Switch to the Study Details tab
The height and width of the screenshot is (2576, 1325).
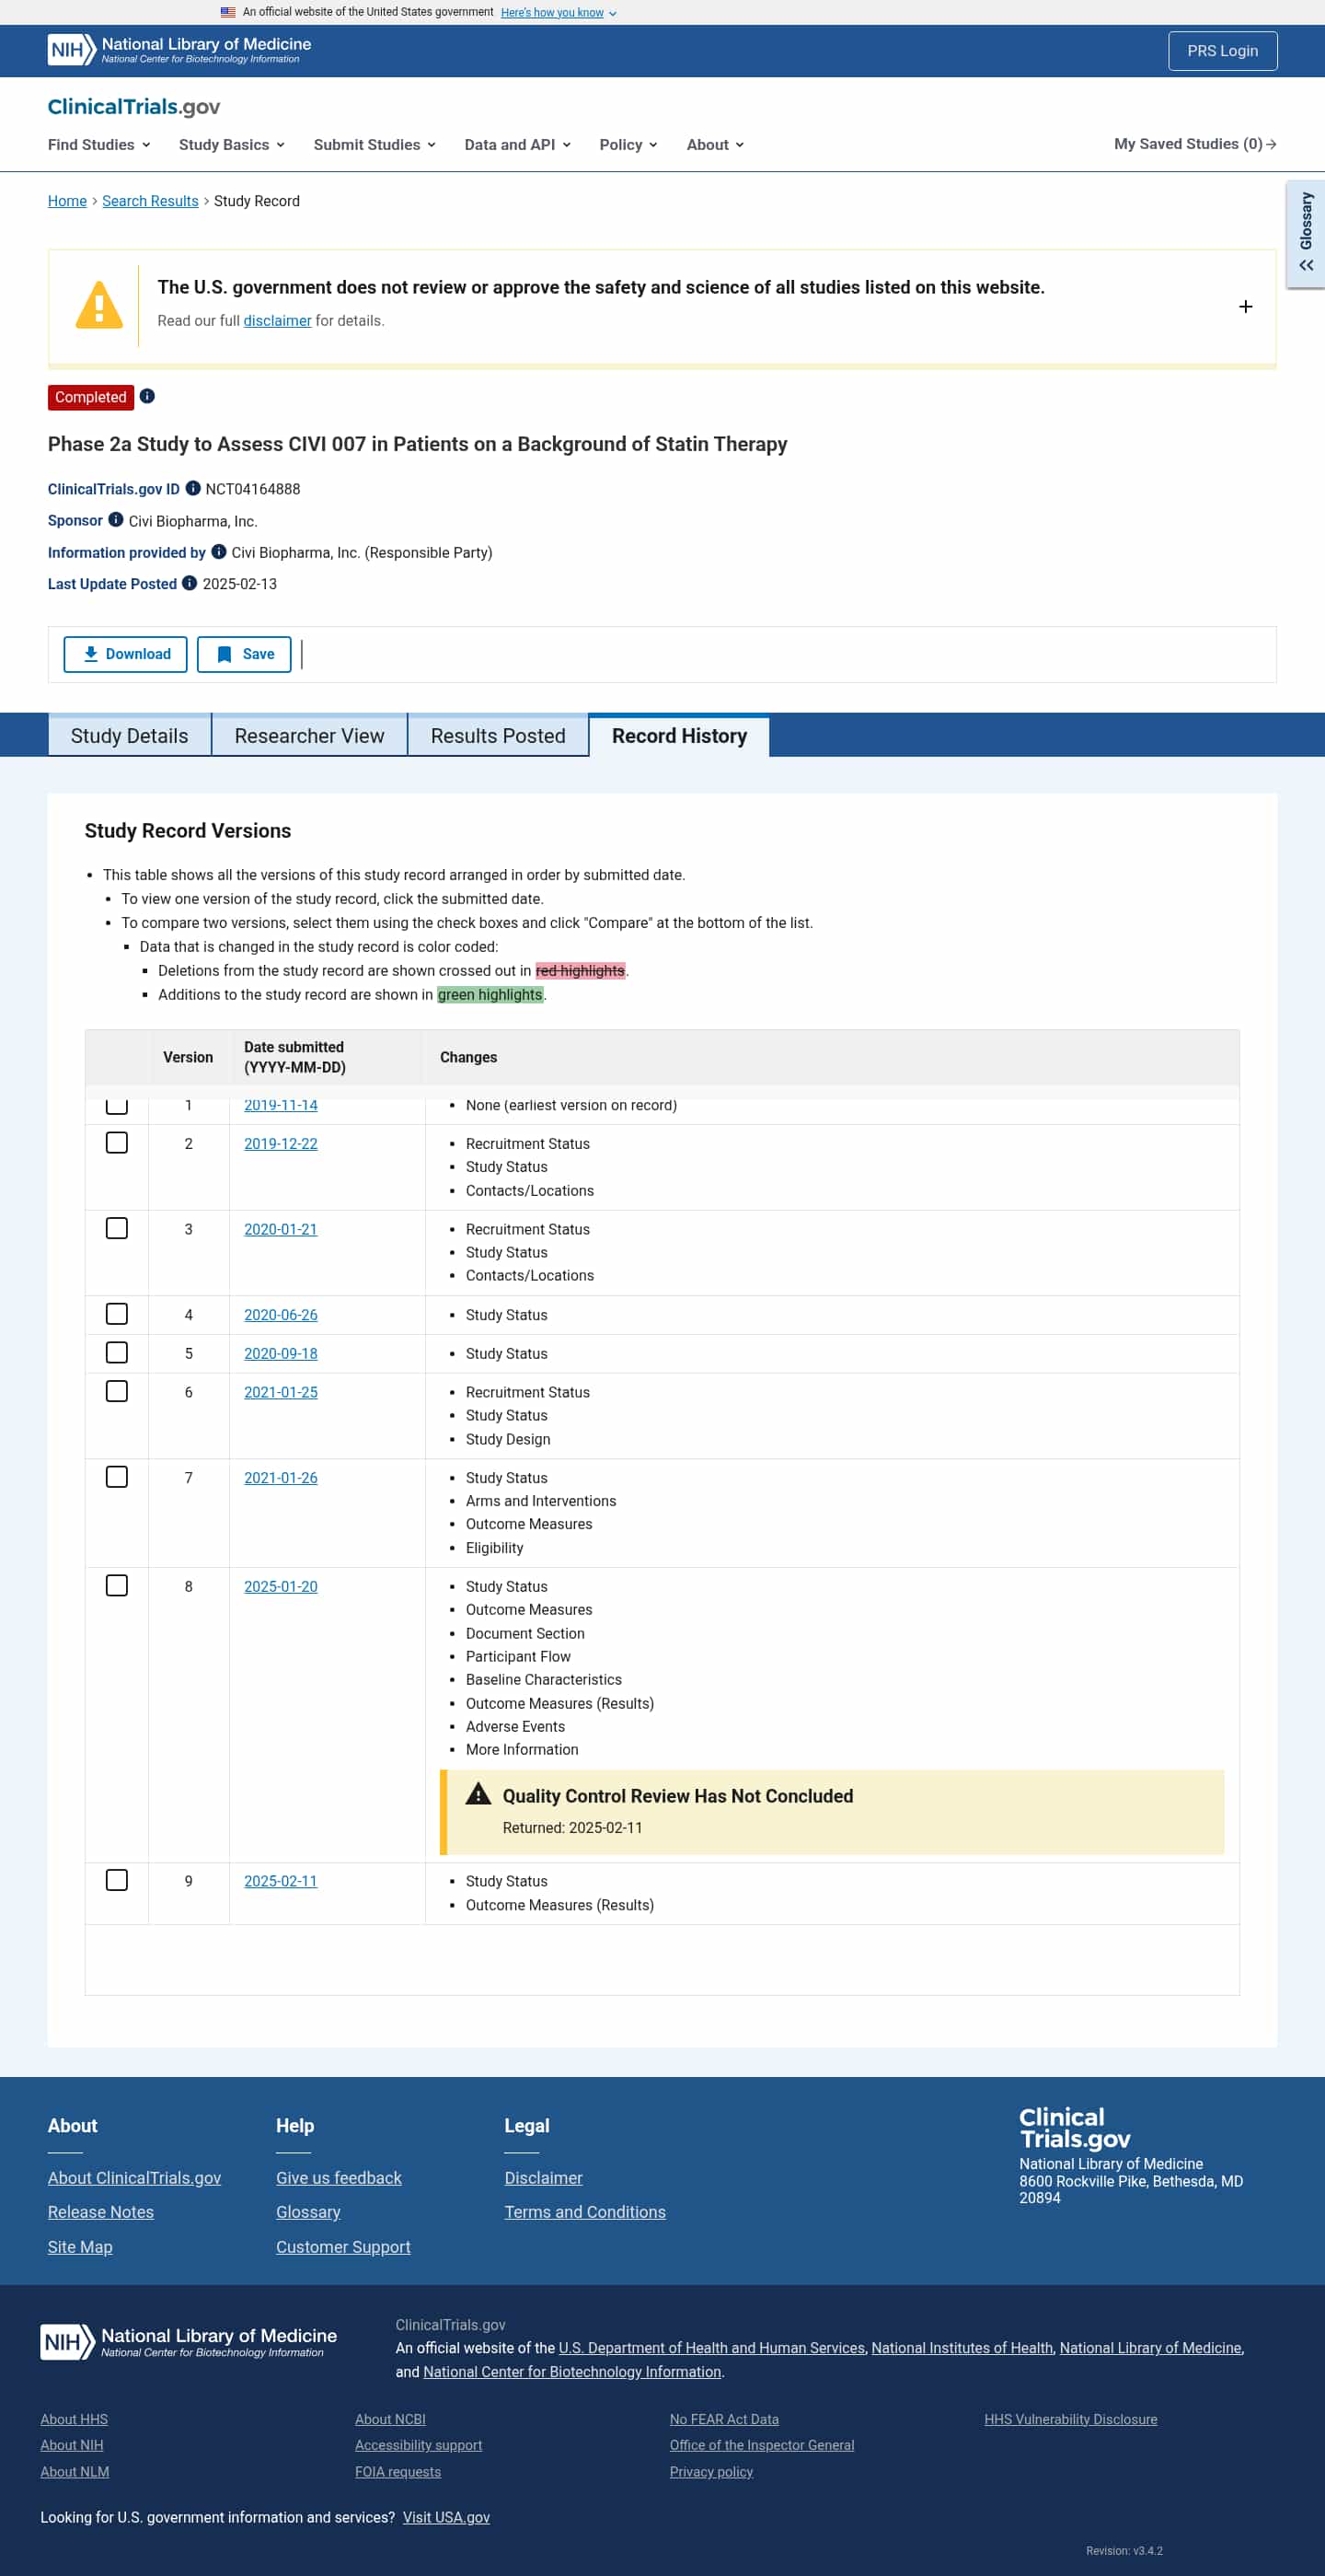129,736
